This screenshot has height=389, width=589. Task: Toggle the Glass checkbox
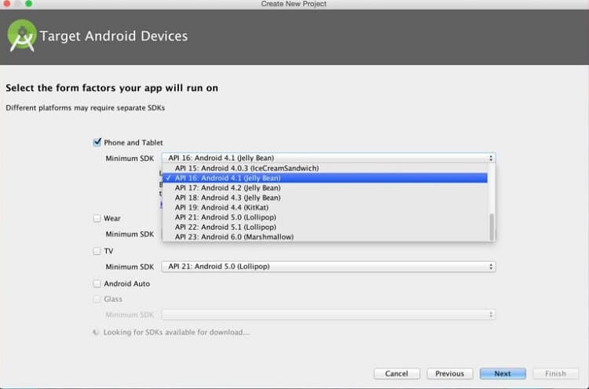point(97,299)
